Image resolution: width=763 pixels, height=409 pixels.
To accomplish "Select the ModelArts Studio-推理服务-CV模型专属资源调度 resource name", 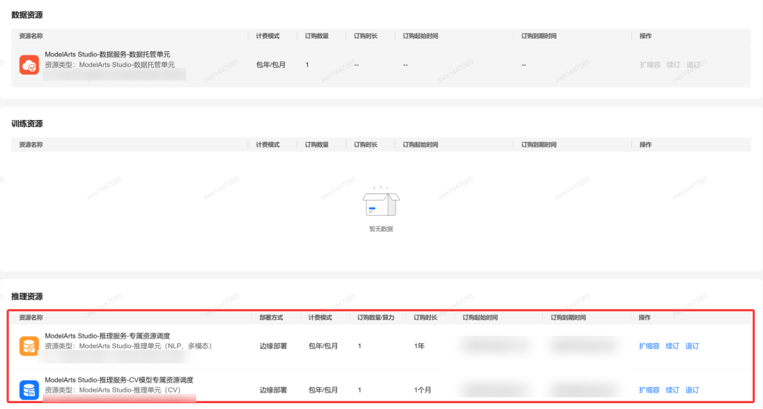I will coord(119,380).
